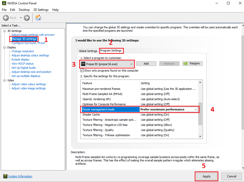Switch to the Program Settings tab

coord(111,50)
